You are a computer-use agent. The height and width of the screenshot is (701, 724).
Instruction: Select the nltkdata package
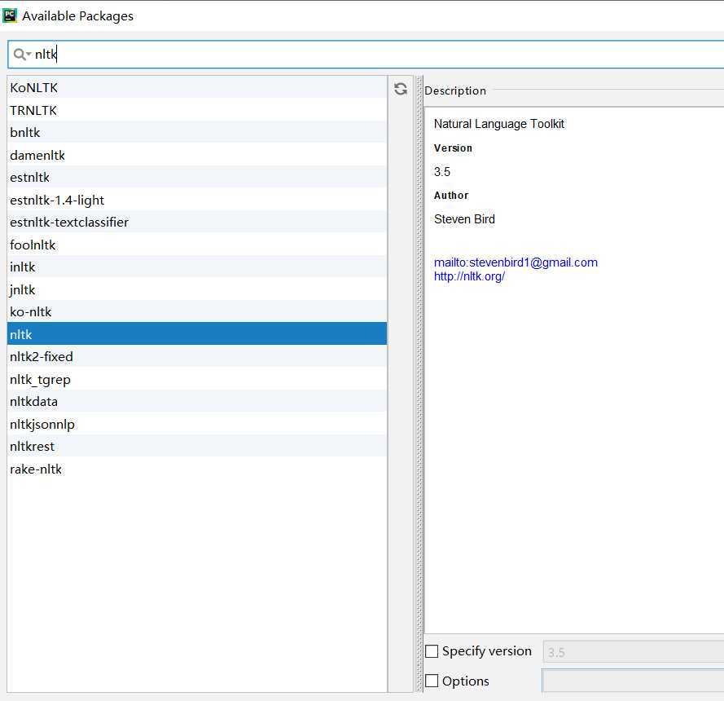click(x=197, y=402)
